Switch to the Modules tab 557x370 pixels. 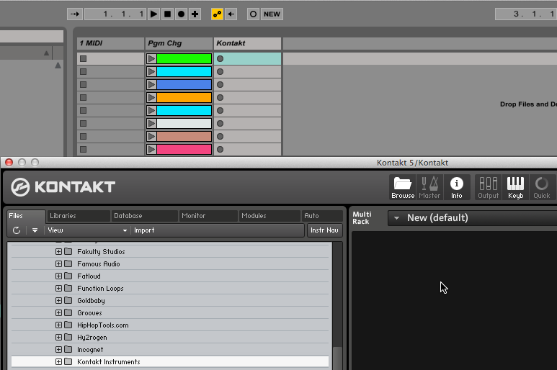coord(269,216)
